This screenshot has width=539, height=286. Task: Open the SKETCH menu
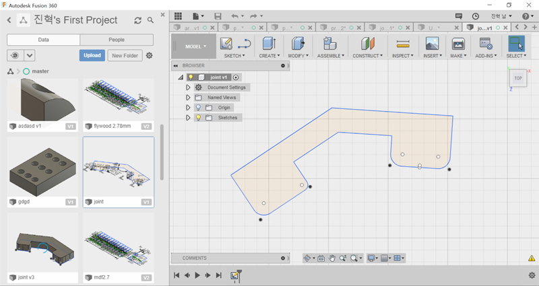tap(234, 56)
